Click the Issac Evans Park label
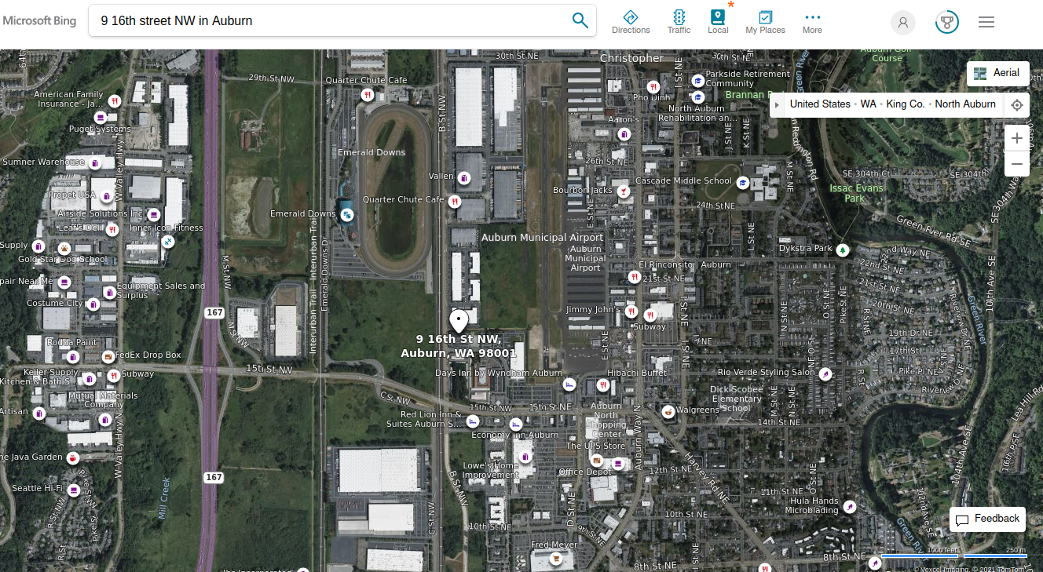The image size is (1043, 572). point(856,193)
